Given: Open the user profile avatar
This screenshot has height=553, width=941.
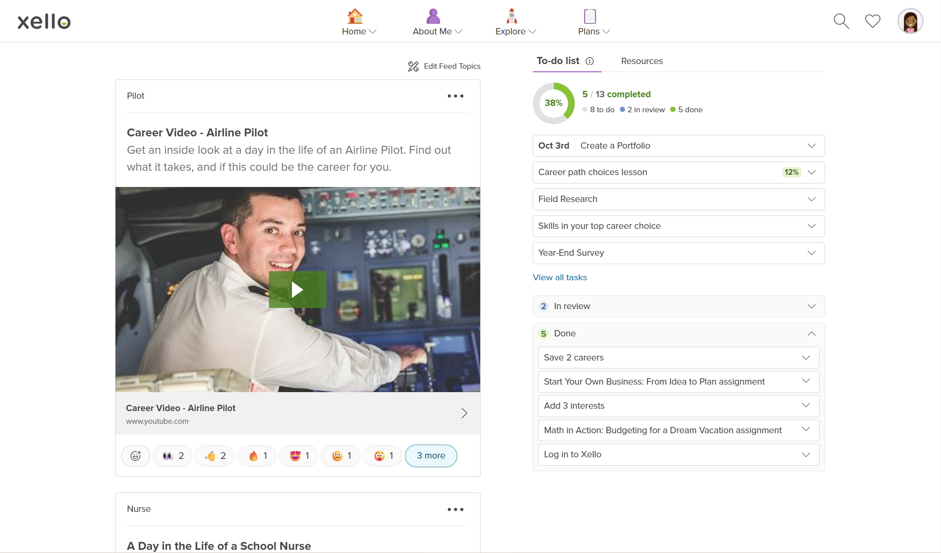Looking at the screenshot, I should pos(910,21).
